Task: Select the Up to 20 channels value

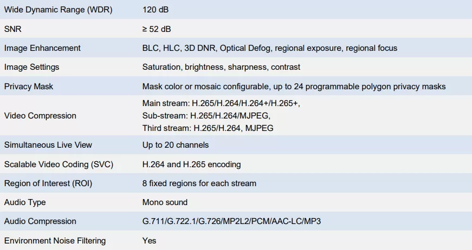Action: (x=176, y=145)
